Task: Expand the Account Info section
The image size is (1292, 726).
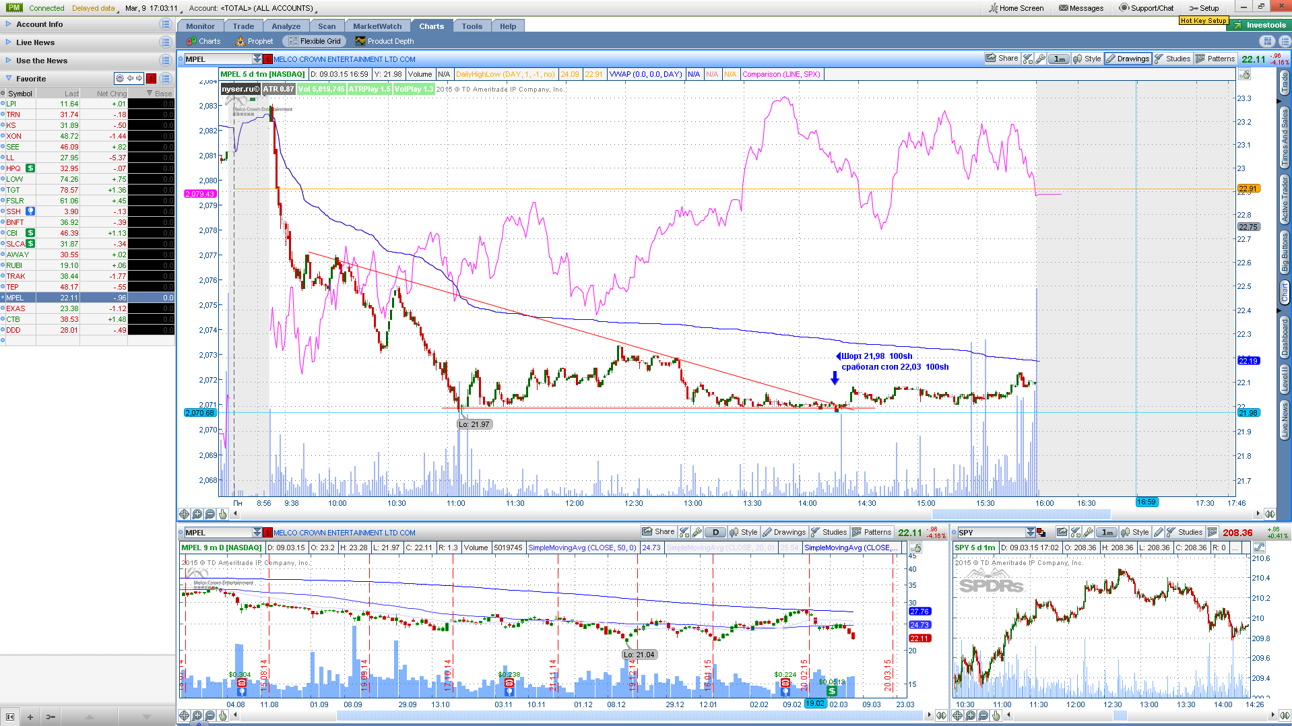Action: [x=9, y=24]
